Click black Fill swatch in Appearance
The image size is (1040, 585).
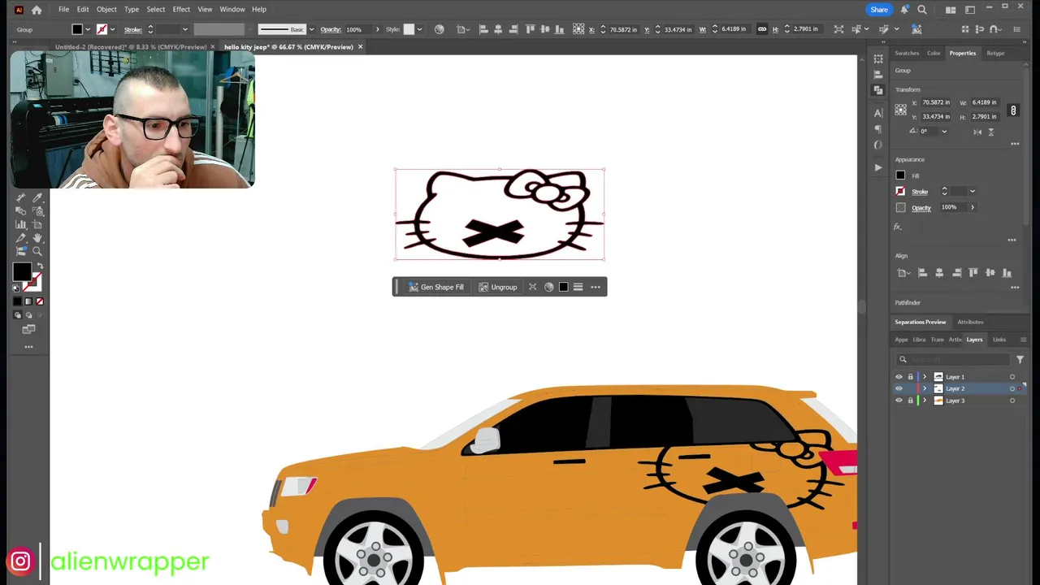point(900,175)
